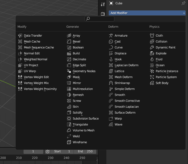Choose Weighted Normal modifier
Screen dimensions: 188x164
point(35,59)
